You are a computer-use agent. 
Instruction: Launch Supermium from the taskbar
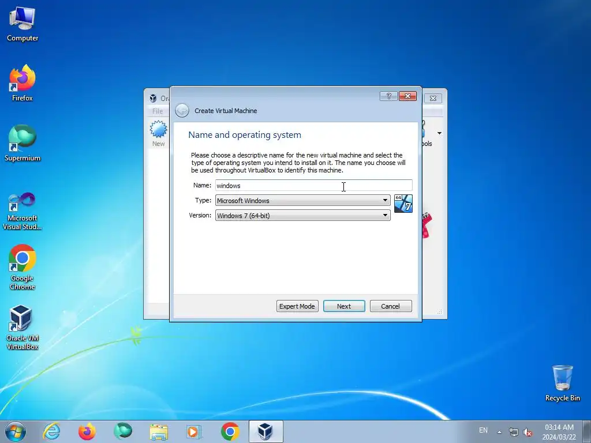coord(123,431)
